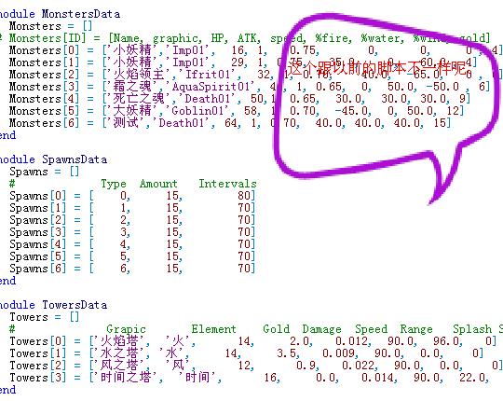Click the Monsters[1] code line

coord(243,62)
